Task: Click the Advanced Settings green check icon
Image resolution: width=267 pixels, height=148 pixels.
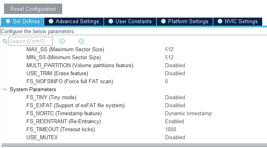Action: pyautogui.click(x=51, y=21)
